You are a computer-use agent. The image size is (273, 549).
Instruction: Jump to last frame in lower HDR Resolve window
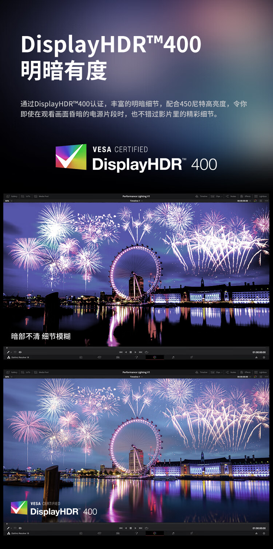pyautogui.click(x=141, y=528)
